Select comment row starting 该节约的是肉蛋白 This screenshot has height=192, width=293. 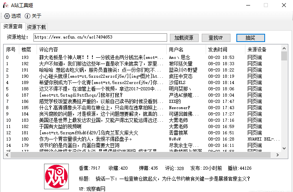click(x=142, y=146)
